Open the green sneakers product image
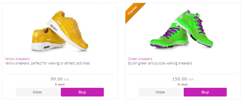Viewport: 245px width, 106px height. click(181, 29)
